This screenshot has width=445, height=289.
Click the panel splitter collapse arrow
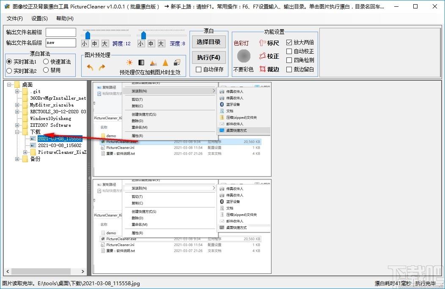89,178
